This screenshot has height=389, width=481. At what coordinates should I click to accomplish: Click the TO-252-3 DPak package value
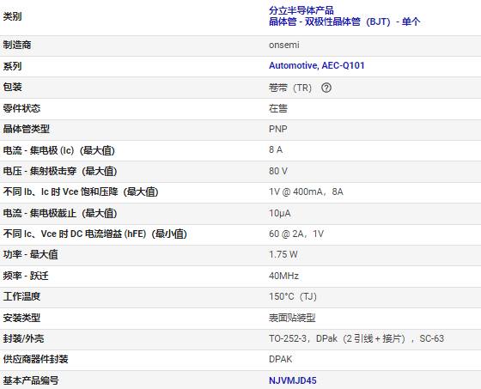click(356, 338)
